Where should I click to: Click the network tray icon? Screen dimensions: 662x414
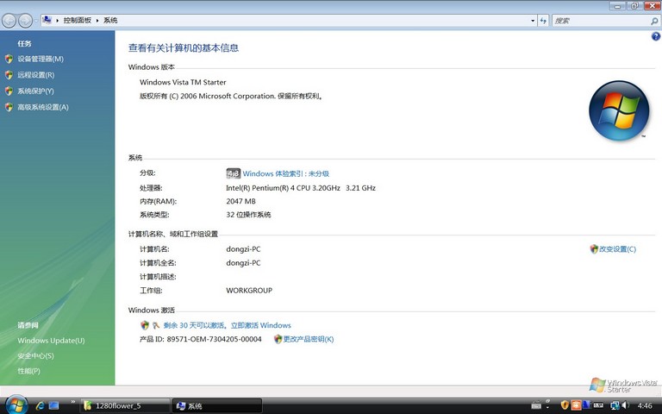[615, 405]
